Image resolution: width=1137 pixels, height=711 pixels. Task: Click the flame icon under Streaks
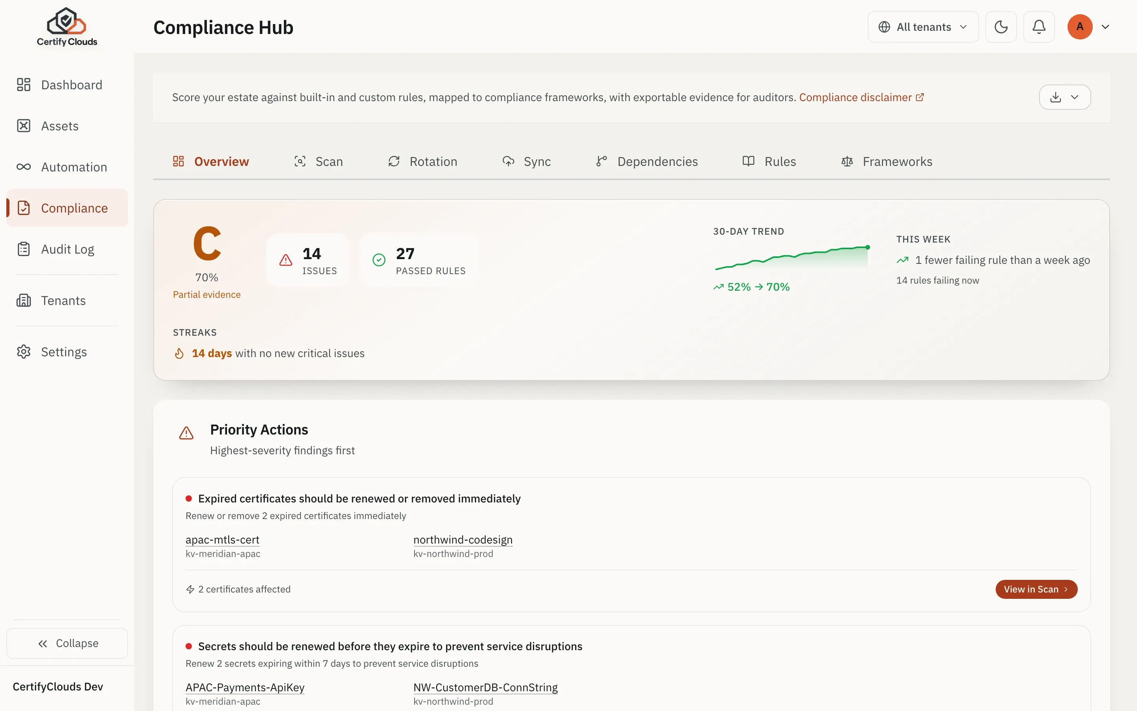point(179,353)
